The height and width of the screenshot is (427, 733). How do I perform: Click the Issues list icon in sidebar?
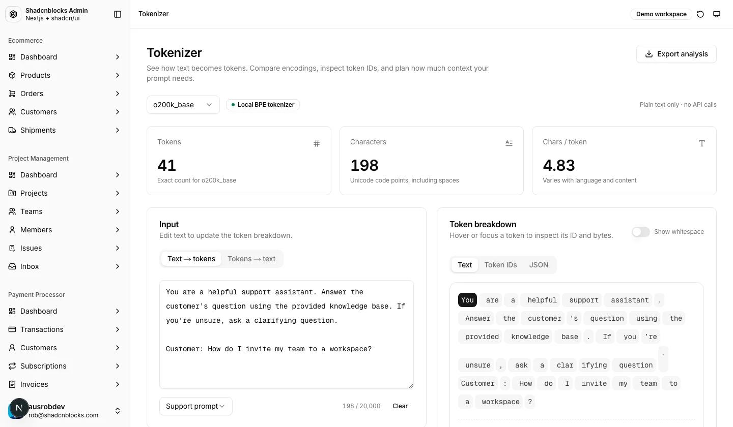[12, 248]
